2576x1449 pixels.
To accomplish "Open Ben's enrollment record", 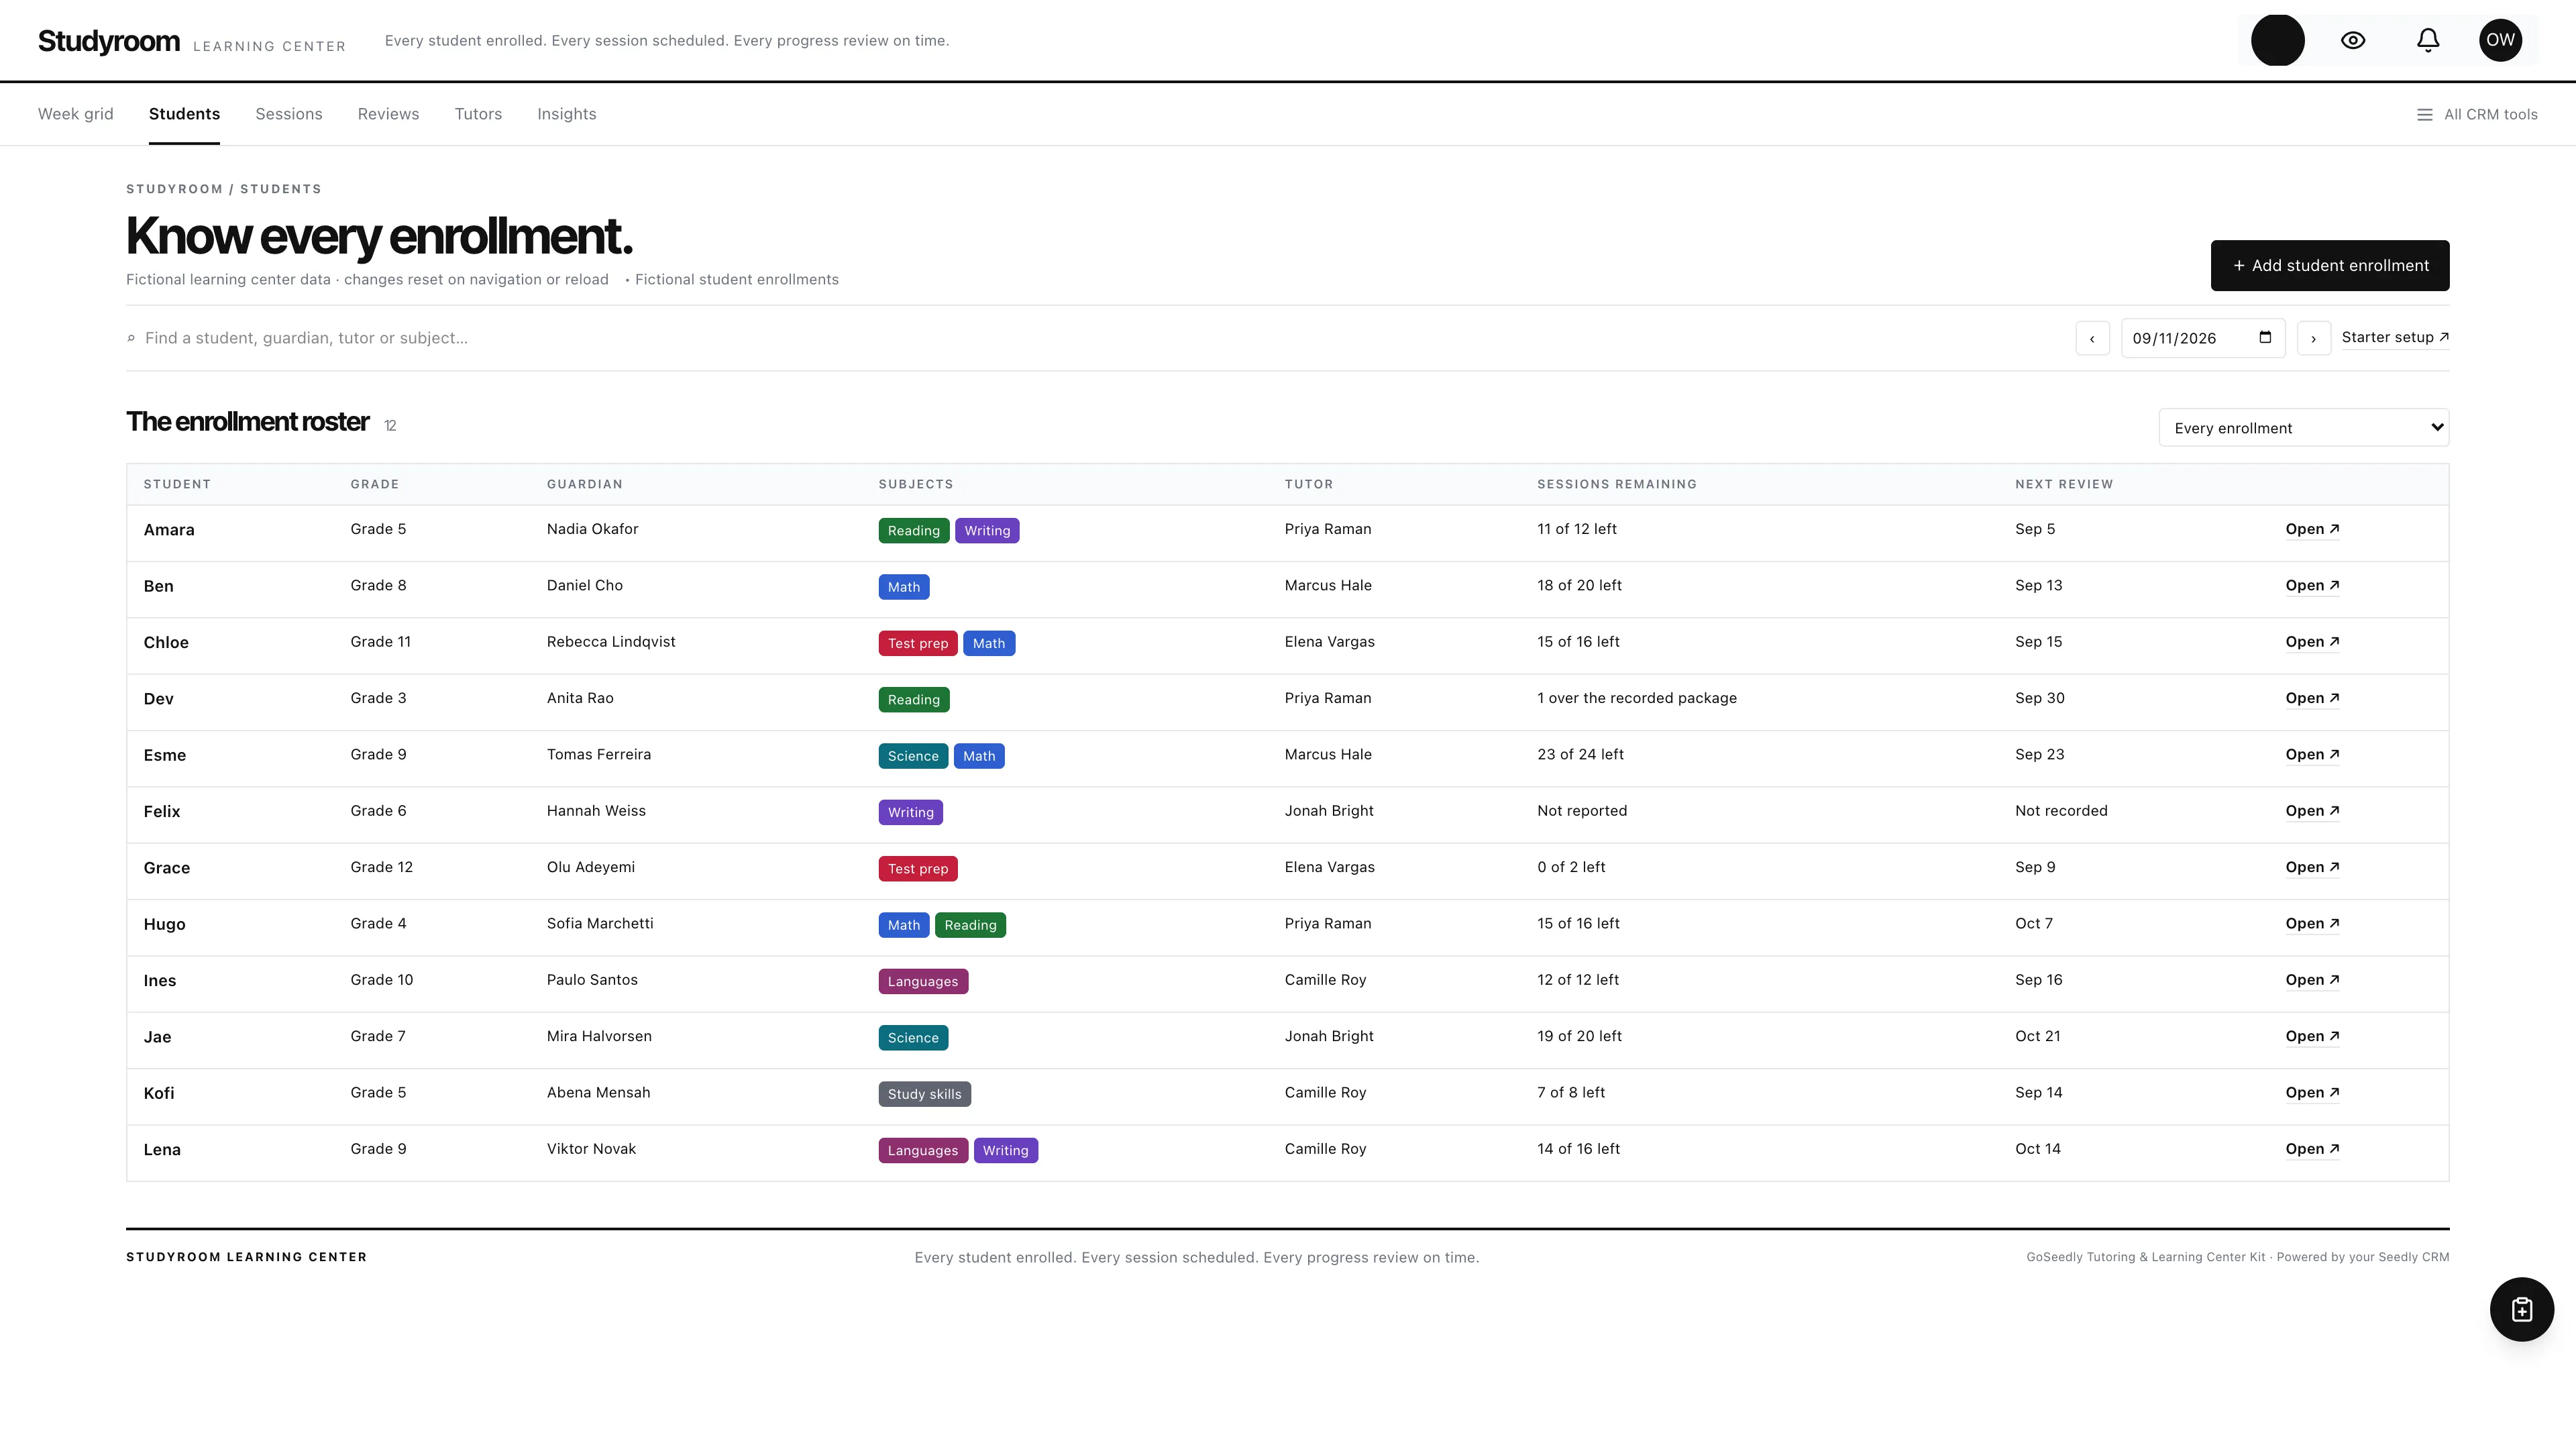I will click(x=2312, y=585).
